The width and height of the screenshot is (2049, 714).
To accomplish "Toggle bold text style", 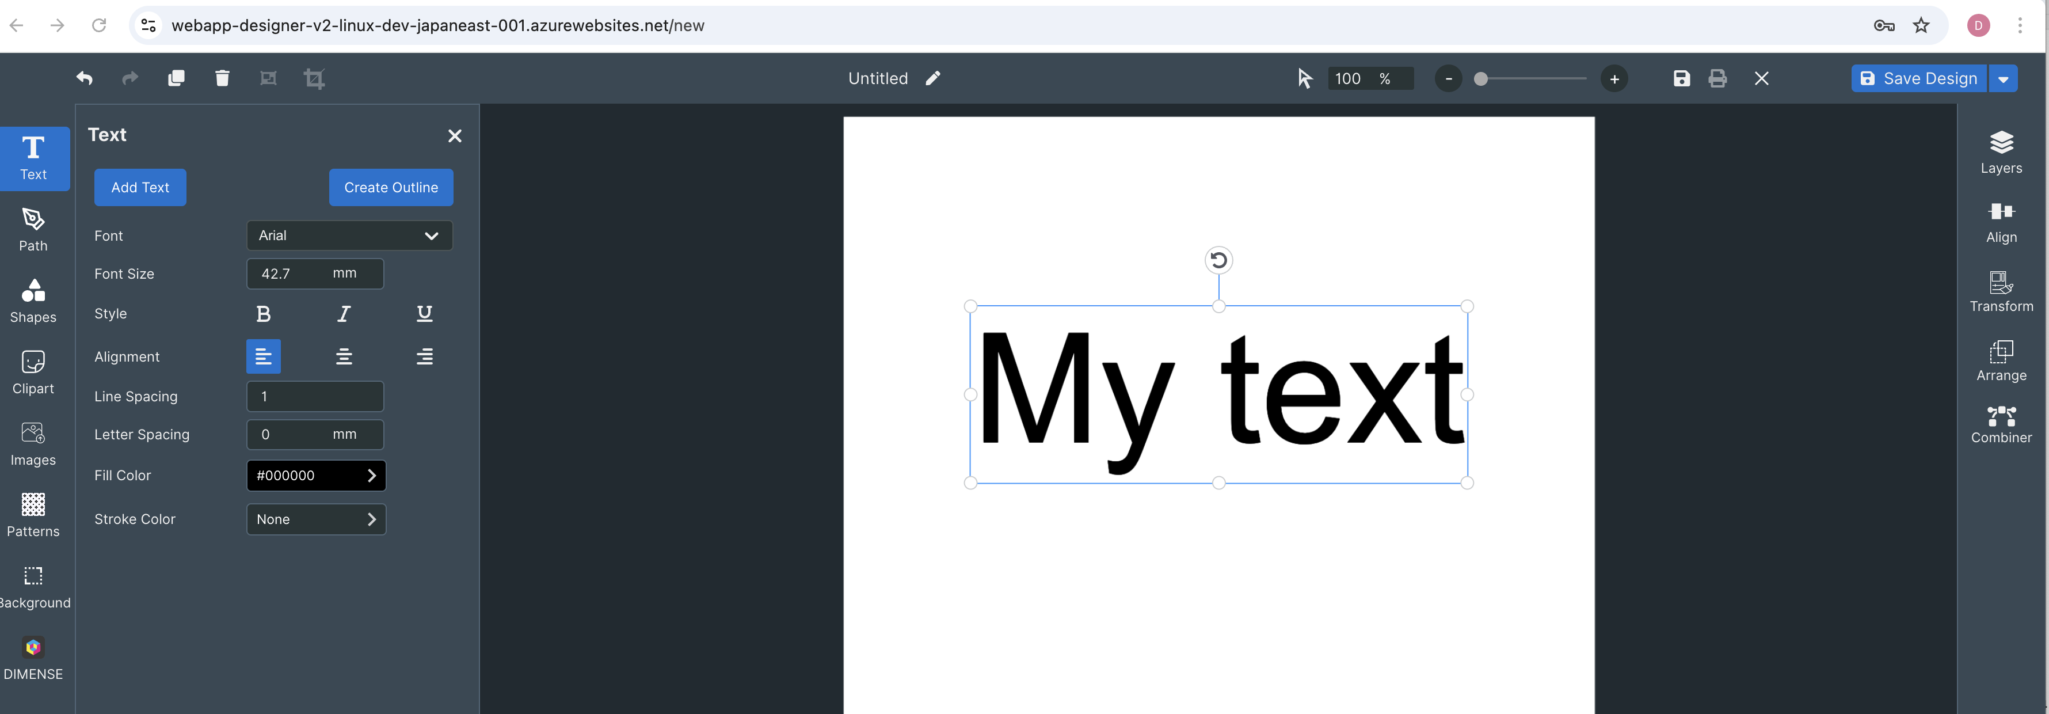I will coord(263,314).
